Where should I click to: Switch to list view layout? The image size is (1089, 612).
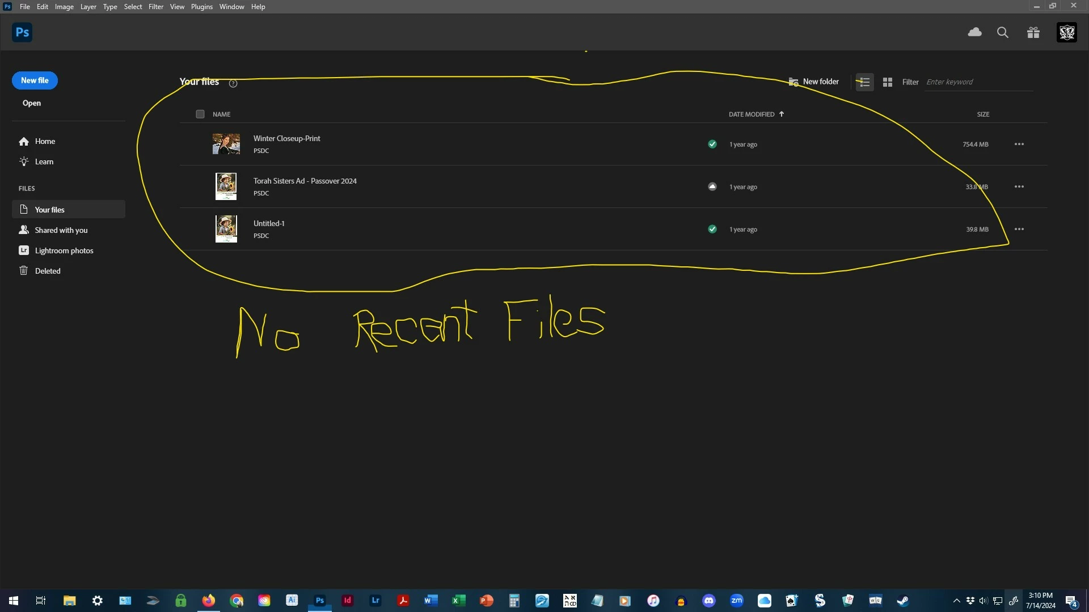pyautogui.click(x=864, y=82)
